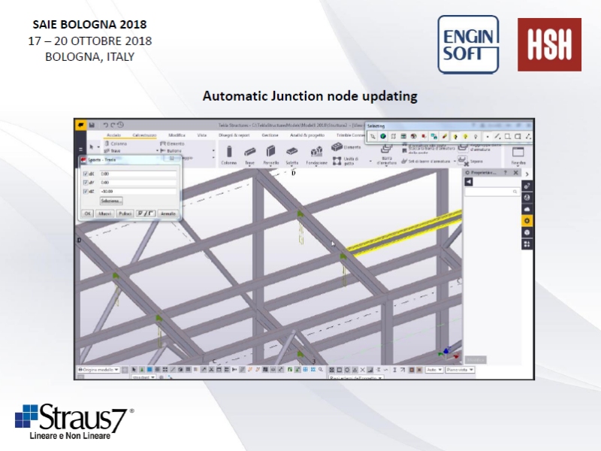The image size is (601, 451).
Task: Toggle the dZ checkbox in Sposta dialog
Action: click(85, 191)
